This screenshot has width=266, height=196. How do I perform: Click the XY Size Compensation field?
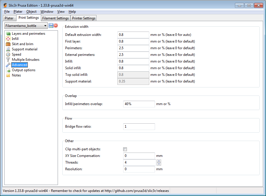[139, 156]
